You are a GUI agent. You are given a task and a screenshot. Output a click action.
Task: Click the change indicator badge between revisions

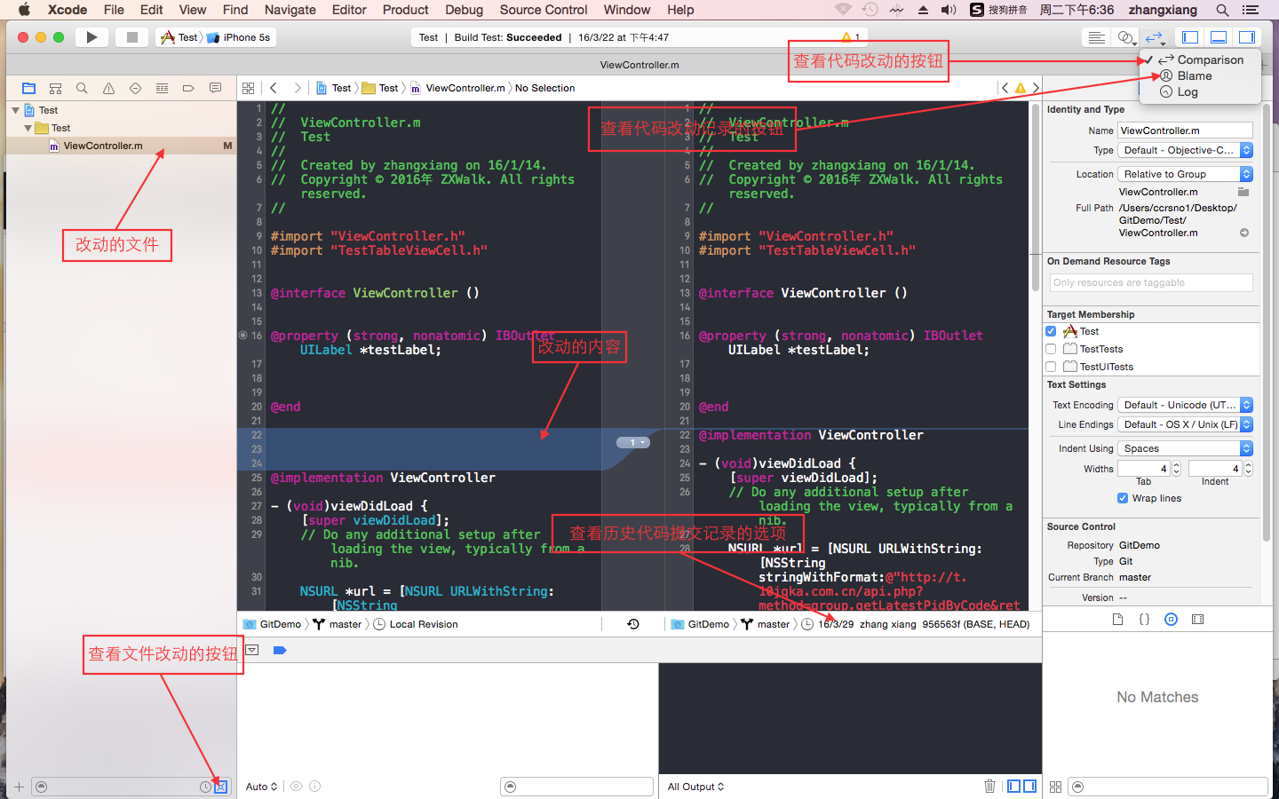[x=633, y=442]
